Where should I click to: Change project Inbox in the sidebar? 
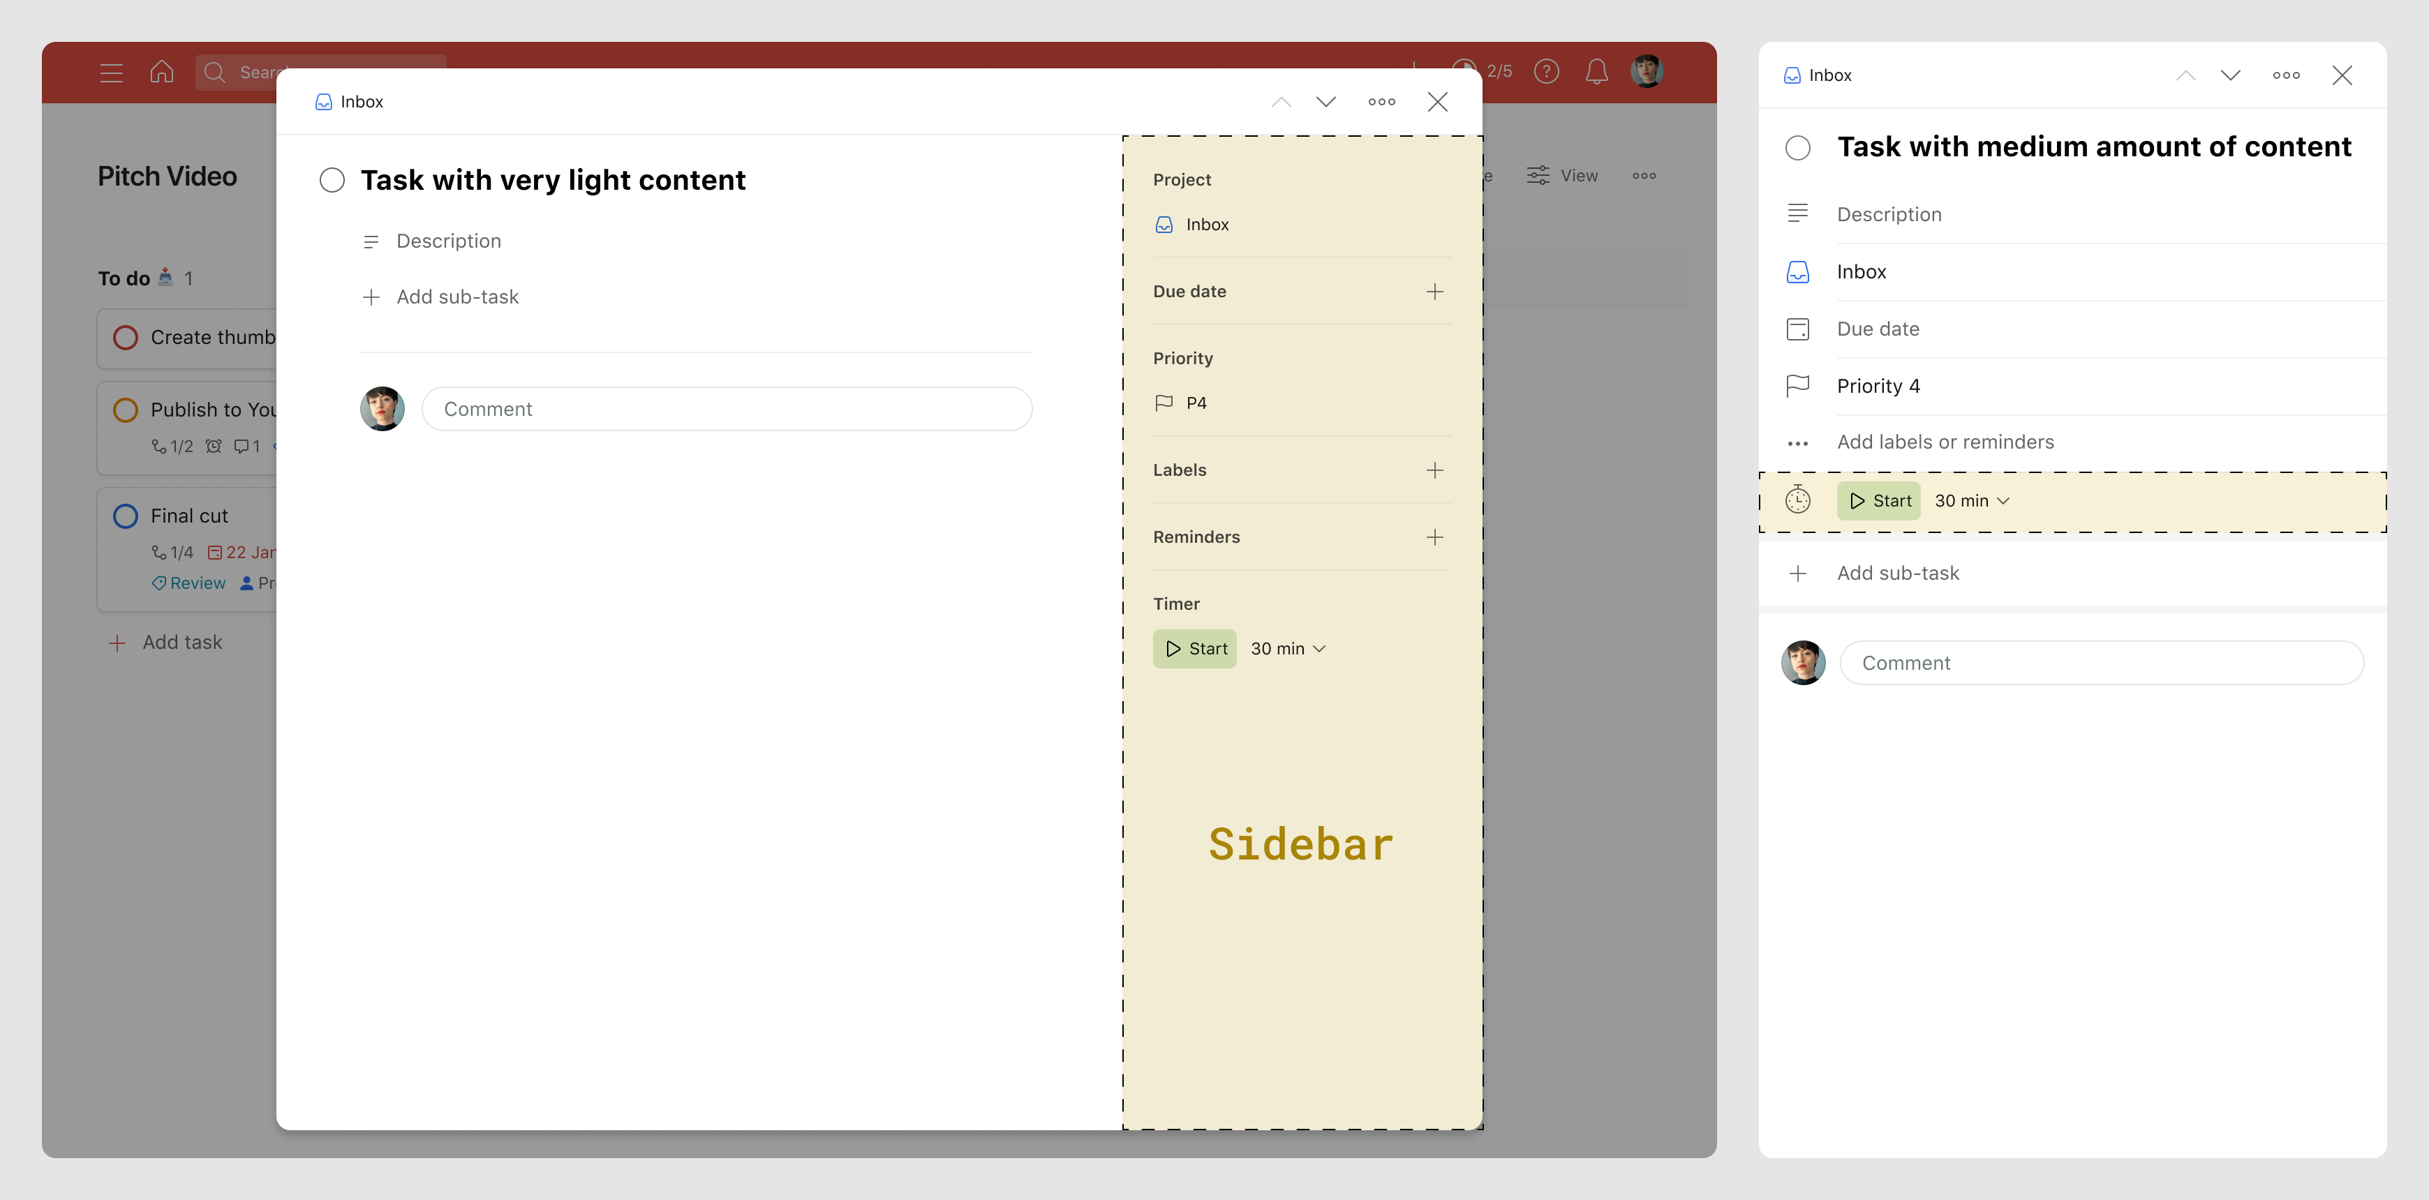click(1192, 225)
